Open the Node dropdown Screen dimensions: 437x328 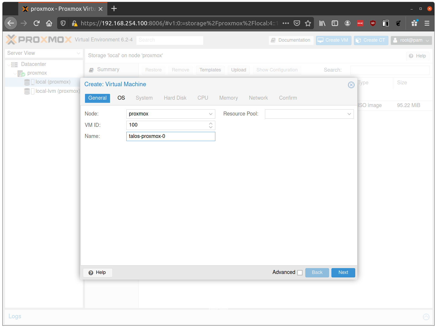click(x=211, y=114)
